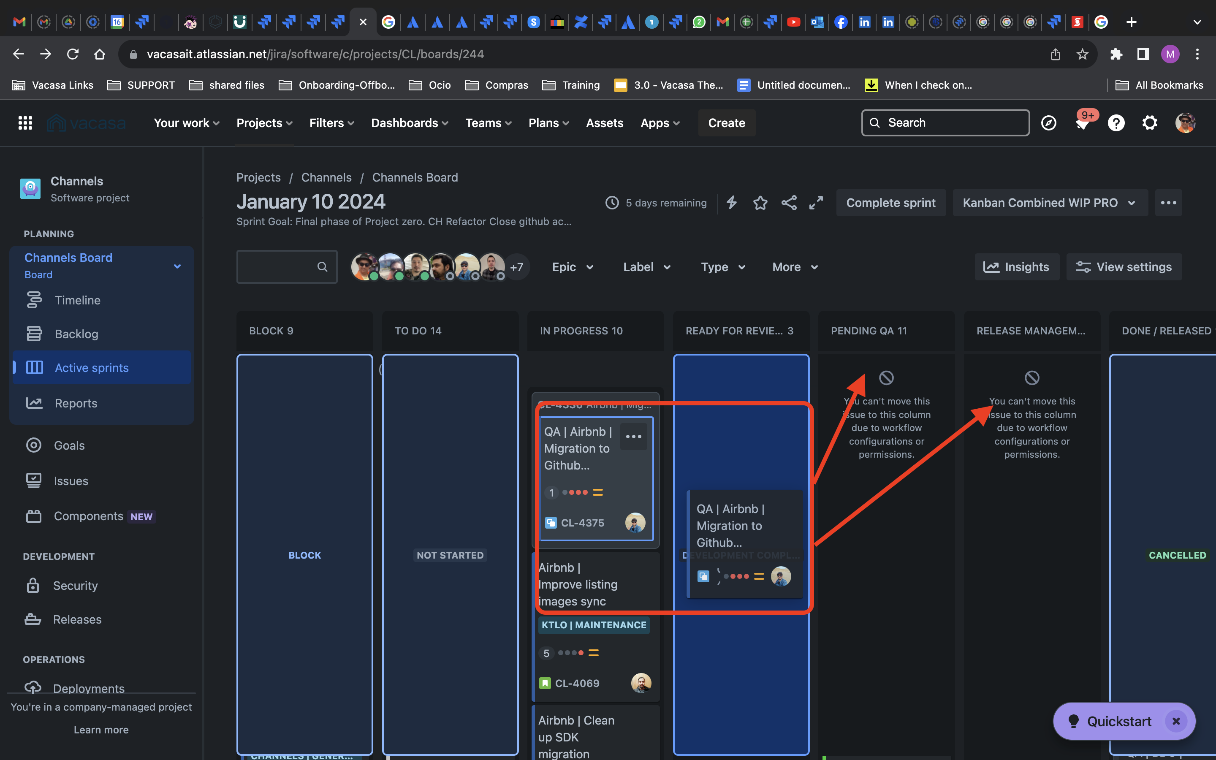The width and height of the screenshot is (1216, 760).
Task: Click Complete sprint button
Action: coord(890,203)
